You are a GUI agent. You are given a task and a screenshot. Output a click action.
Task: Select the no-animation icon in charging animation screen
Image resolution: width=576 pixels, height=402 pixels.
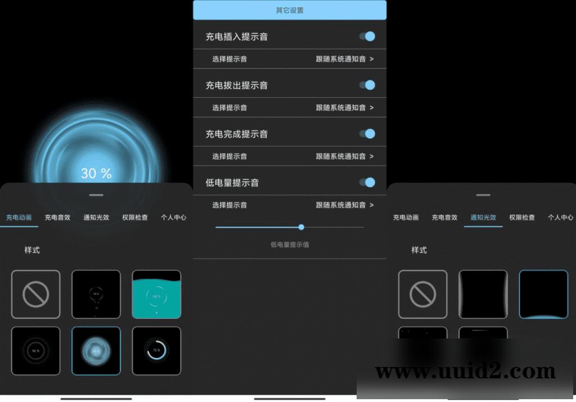(x=35, y=294)
